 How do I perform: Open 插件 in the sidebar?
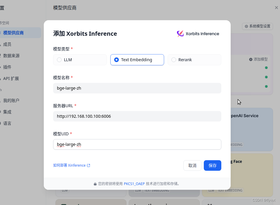pyautogui.click(x=7, y=67)
